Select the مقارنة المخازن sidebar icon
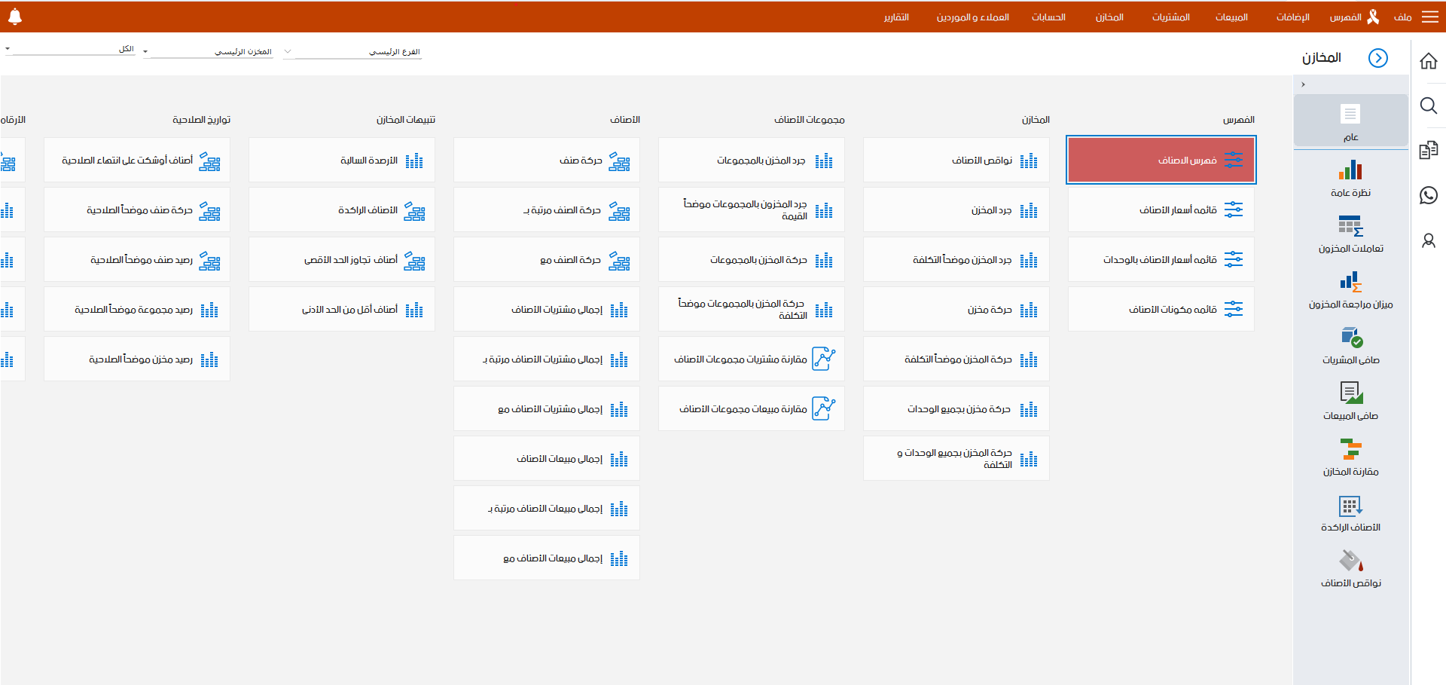 [1352, 454]
